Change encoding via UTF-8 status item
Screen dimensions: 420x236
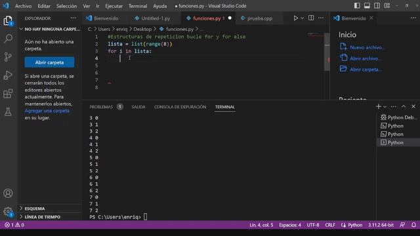pos(313,225)
